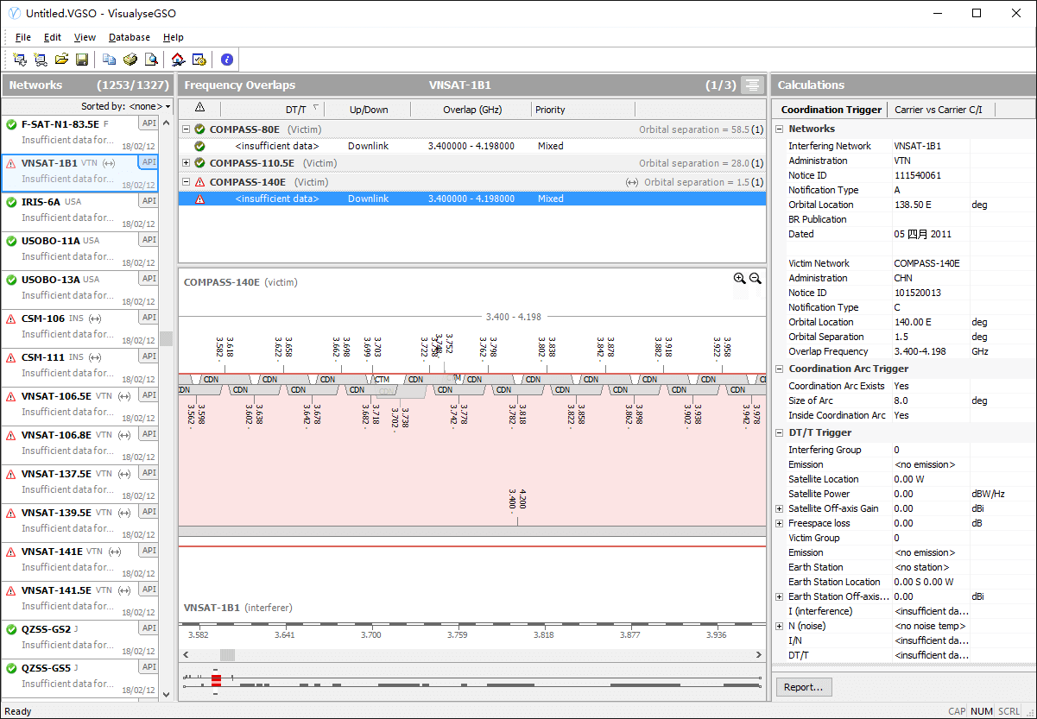Viewport: 1037px width, 719px height.
Task: Expand the COMPASS-110.5E victim group
Action: click(187, 163)
